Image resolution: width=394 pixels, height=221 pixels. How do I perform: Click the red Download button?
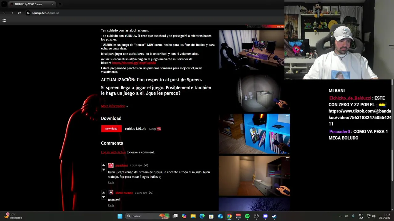point(111,129)
